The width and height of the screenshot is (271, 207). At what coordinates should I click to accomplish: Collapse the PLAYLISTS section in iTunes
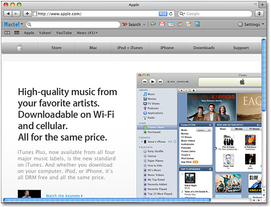(139, 147)
